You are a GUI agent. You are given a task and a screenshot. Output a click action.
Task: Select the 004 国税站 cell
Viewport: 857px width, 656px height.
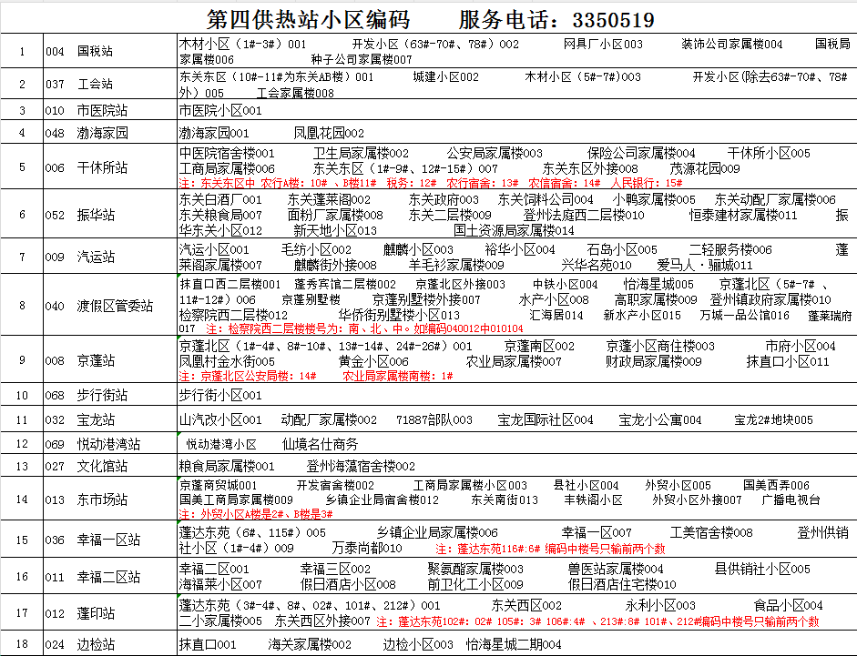pos(109,51)
